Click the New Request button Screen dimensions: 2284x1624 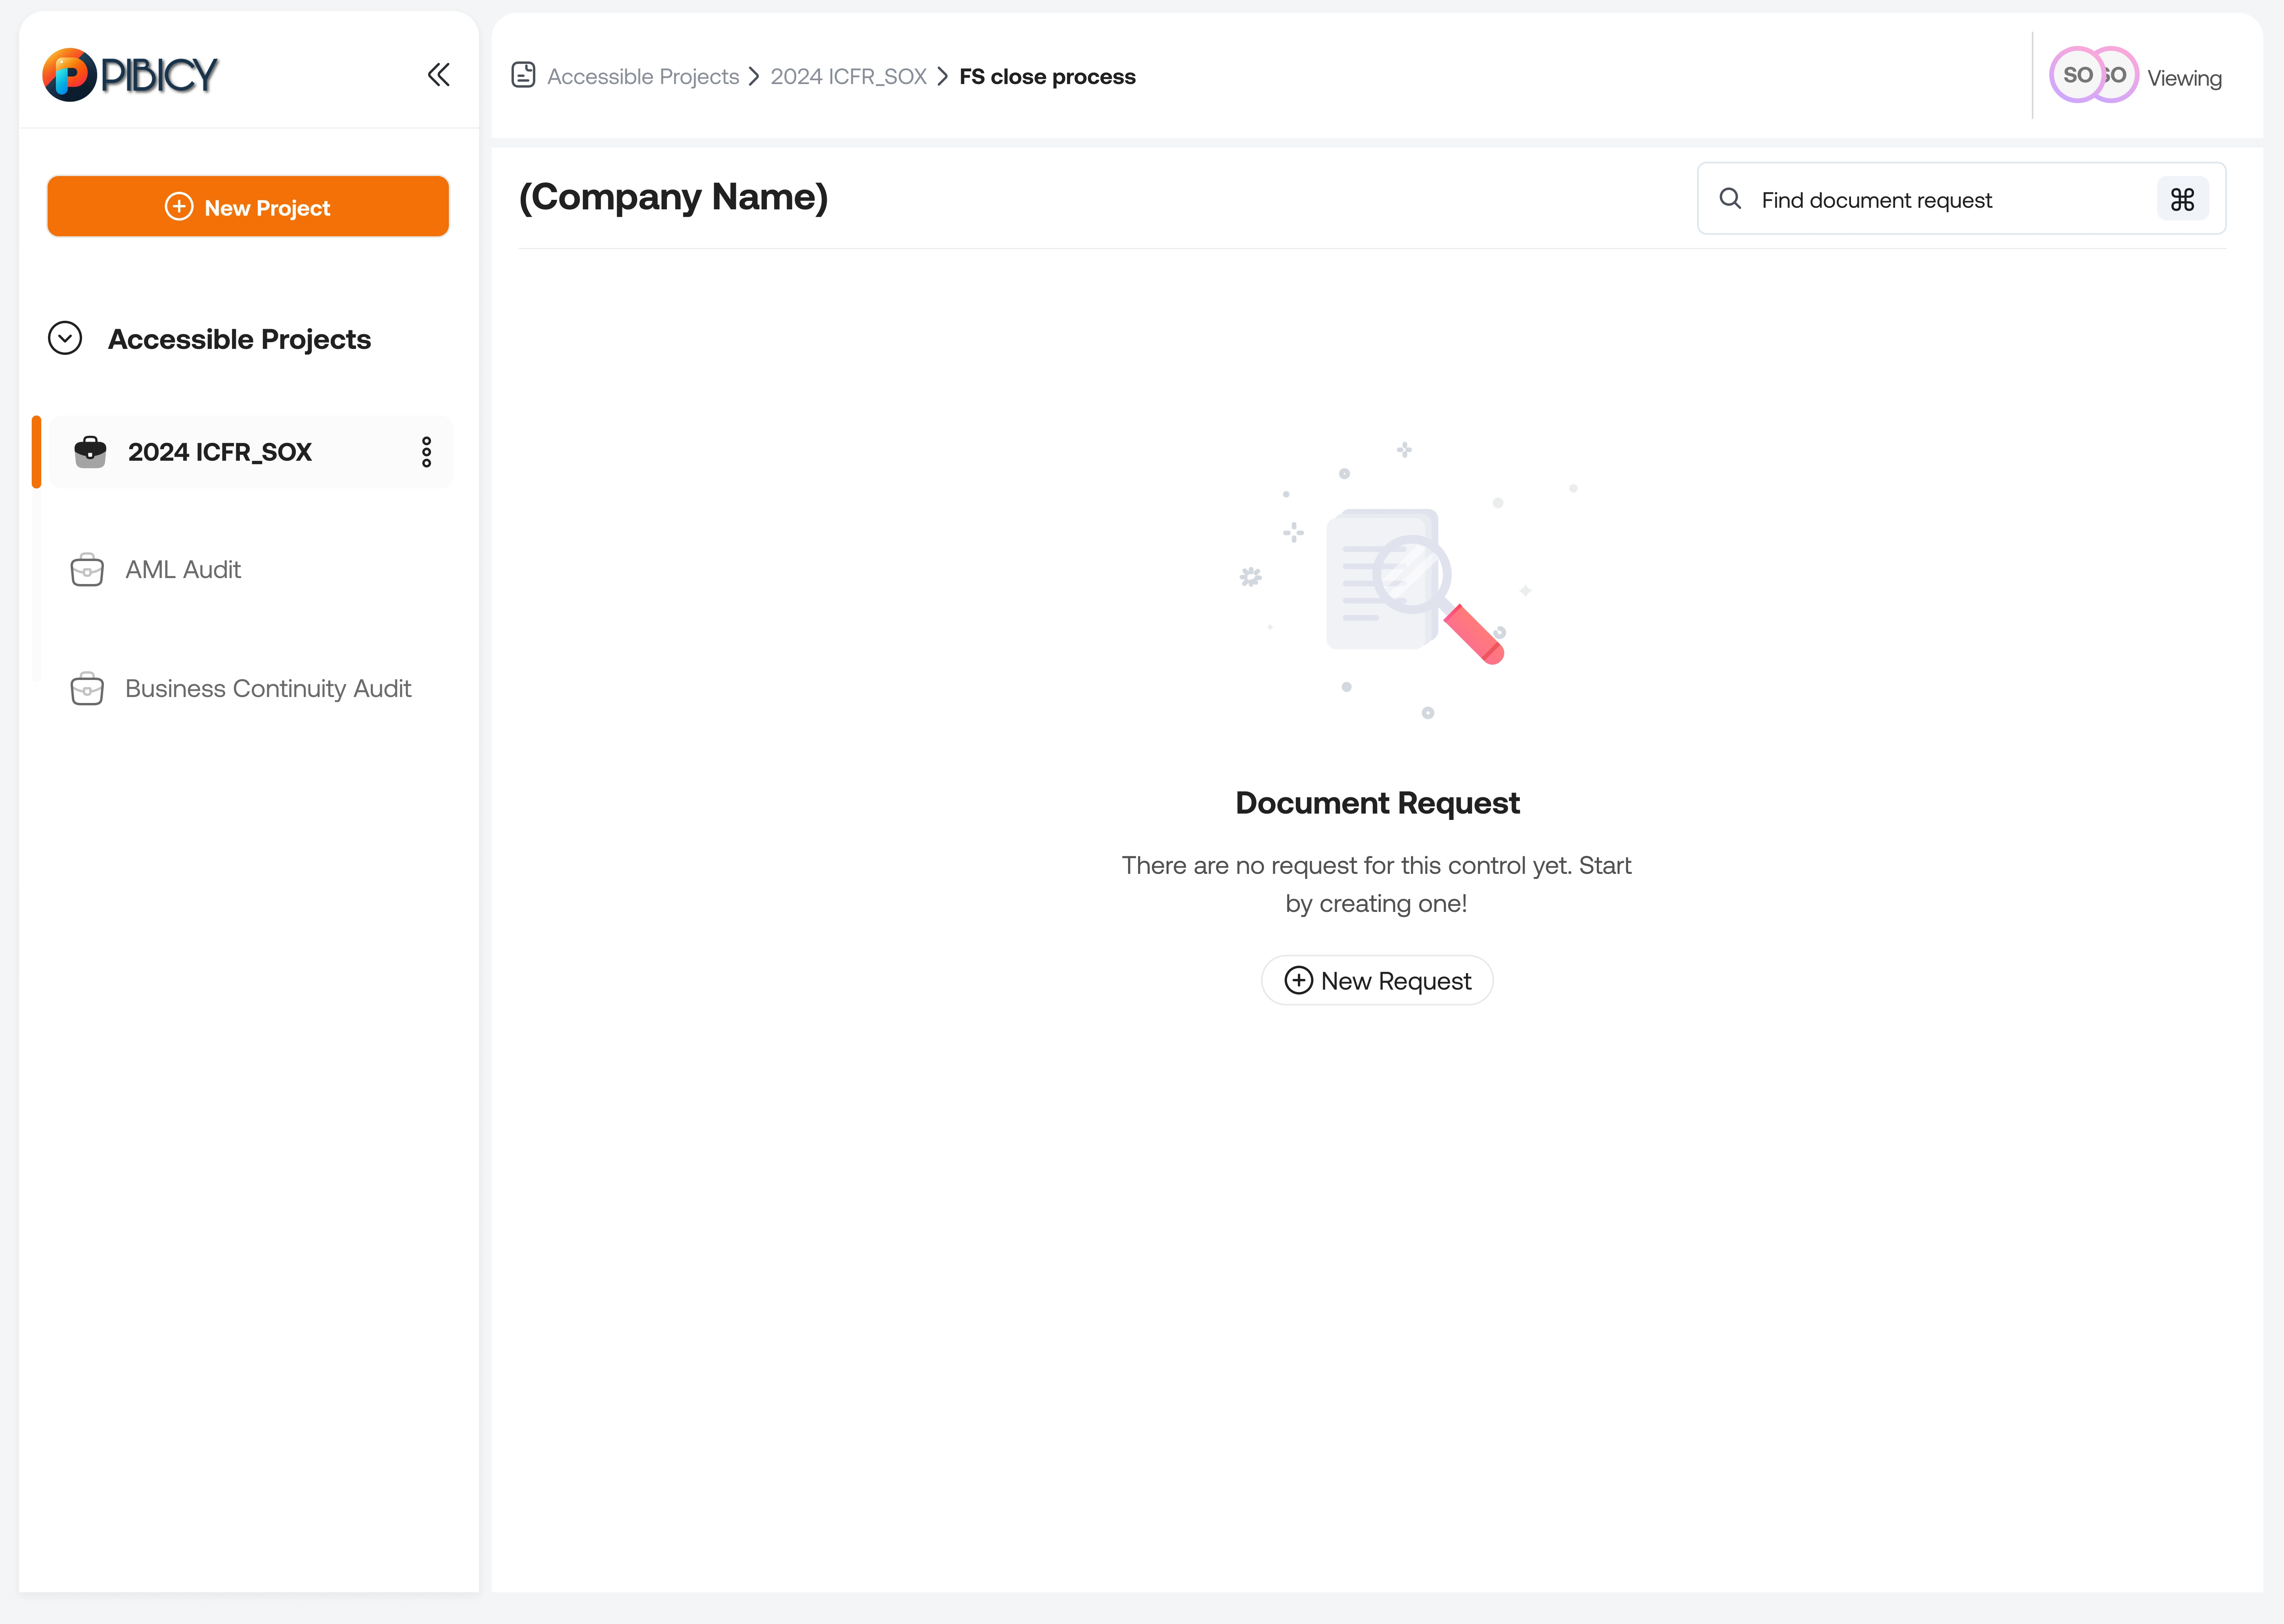tap(1377, 980)
